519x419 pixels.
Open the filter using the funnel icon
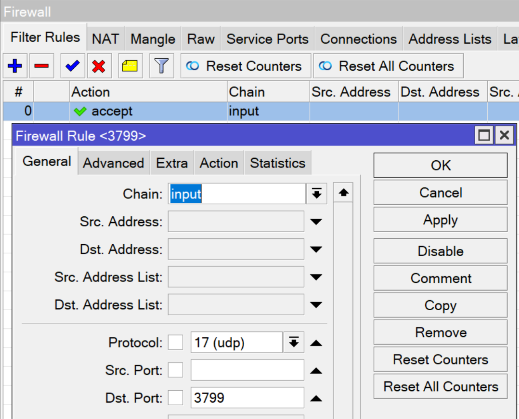point(161,66)
